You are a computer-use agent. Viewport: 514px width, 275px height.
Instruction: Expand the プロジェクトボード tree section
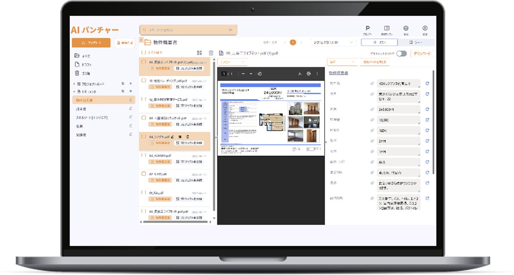click(x=74, y=84)
